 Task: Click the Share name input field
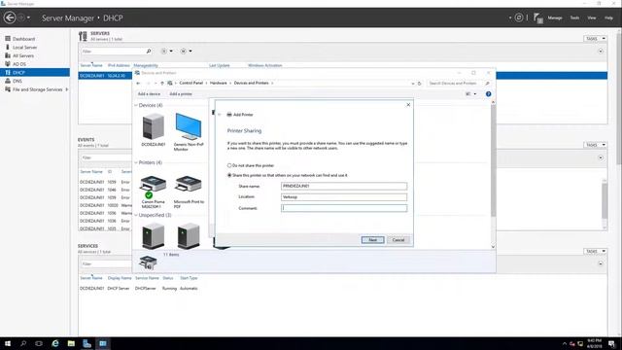[x=344, y=186]
